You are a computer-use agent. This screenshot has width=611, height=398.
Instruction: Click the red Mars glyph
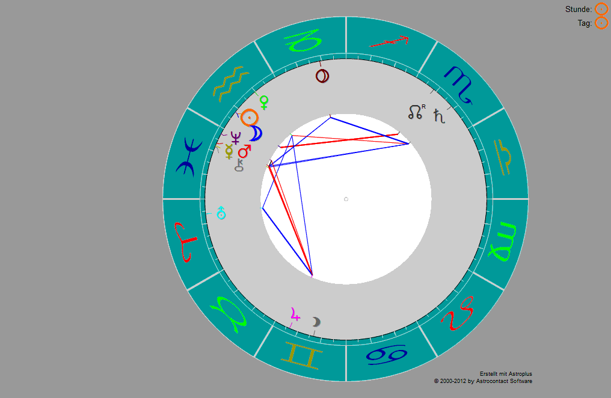click(245, 151)
